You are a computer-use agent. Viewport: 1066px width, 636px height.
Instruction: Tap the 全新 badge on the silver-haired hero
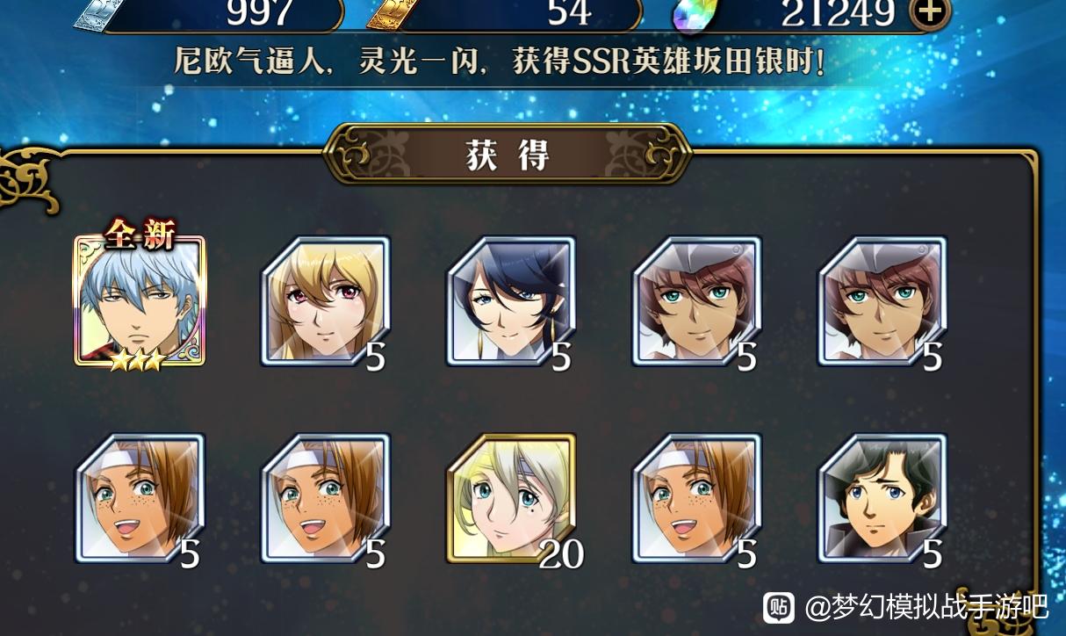[x=140, y=234]
